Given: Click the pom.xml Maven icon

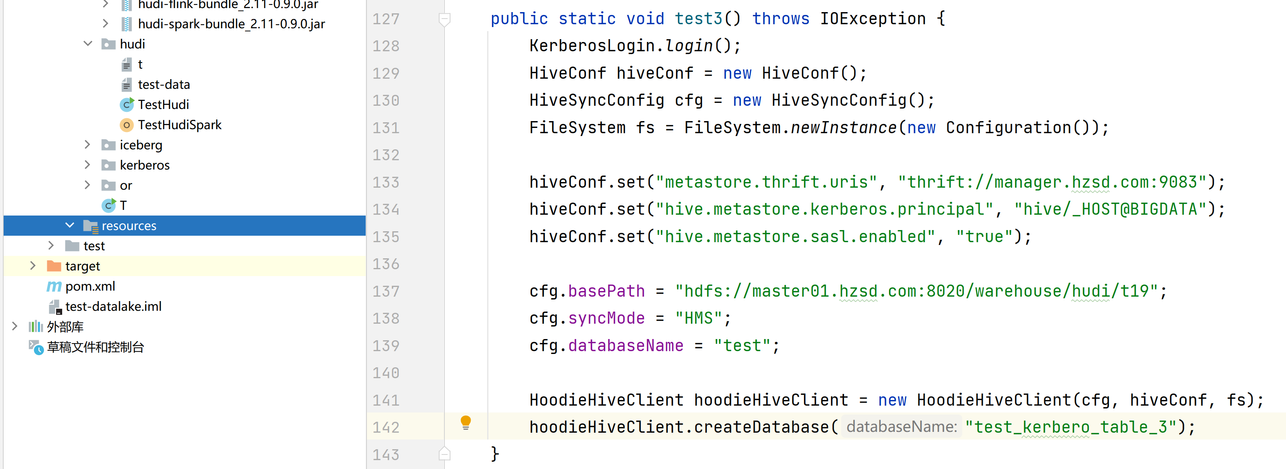Looking at the screenshot, I should (x=54, y=287).
